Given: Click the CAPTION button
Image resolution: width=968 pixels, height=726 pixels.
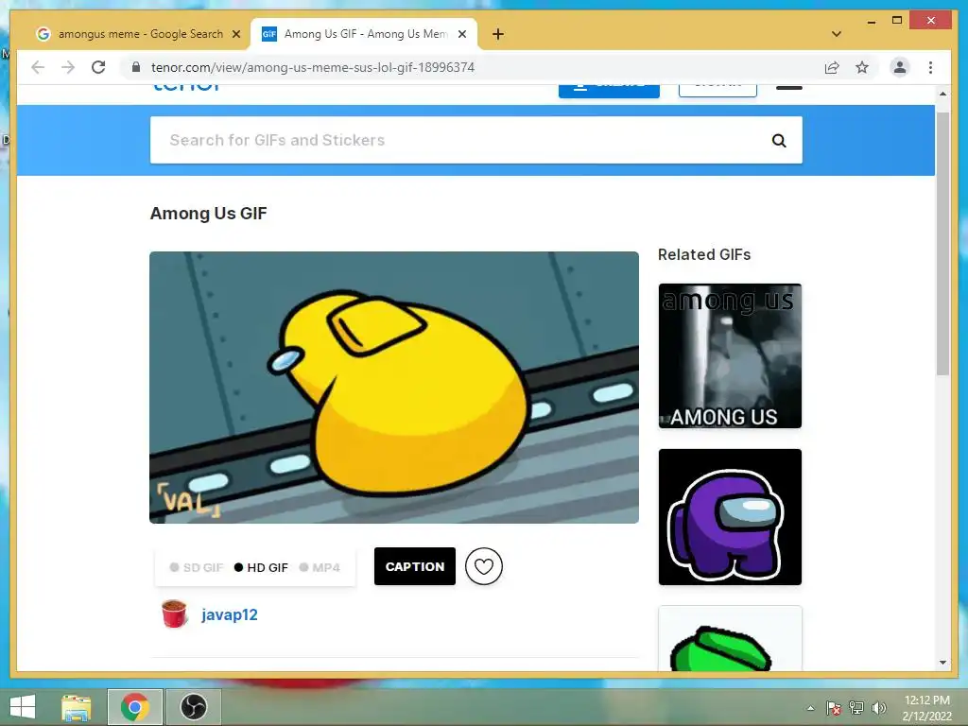Looking at the screenshot, I should 415,566.
